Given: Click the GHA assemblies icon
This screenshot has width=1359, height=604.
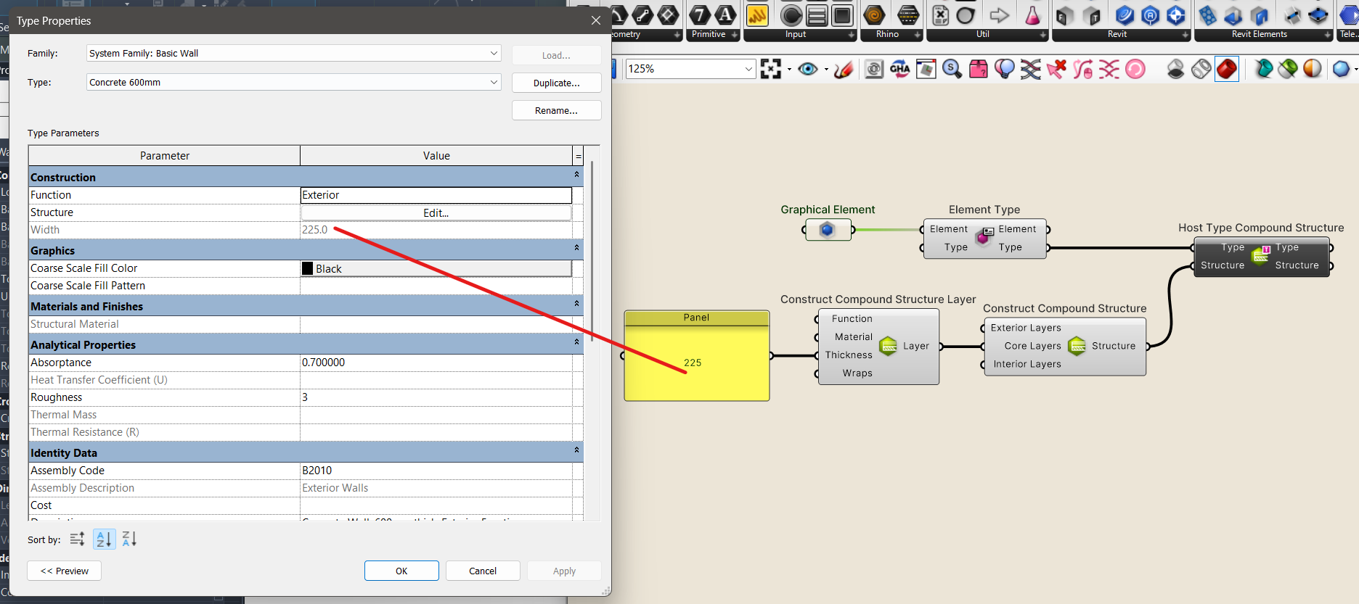Looking at the screenshot, I should click(x=900, y=69).
